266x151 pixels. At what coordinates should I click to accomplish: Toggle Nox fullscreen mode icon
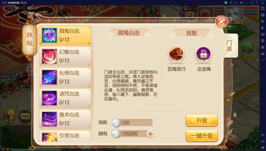[263, 8]
